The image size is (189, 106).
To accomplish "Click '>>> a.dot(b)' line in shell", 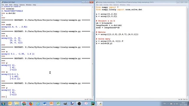I will [9, 13].
